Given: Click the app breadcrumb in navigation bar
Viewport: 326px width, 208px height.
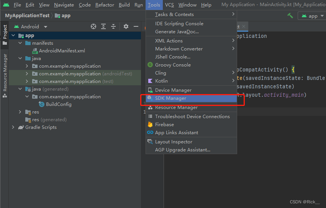Looking at the screenshot, I should point(62,16).
